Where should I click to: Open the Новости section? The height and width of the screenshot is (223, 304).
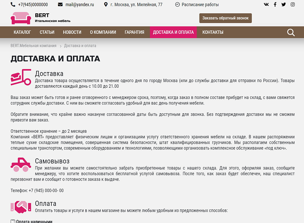72,32
